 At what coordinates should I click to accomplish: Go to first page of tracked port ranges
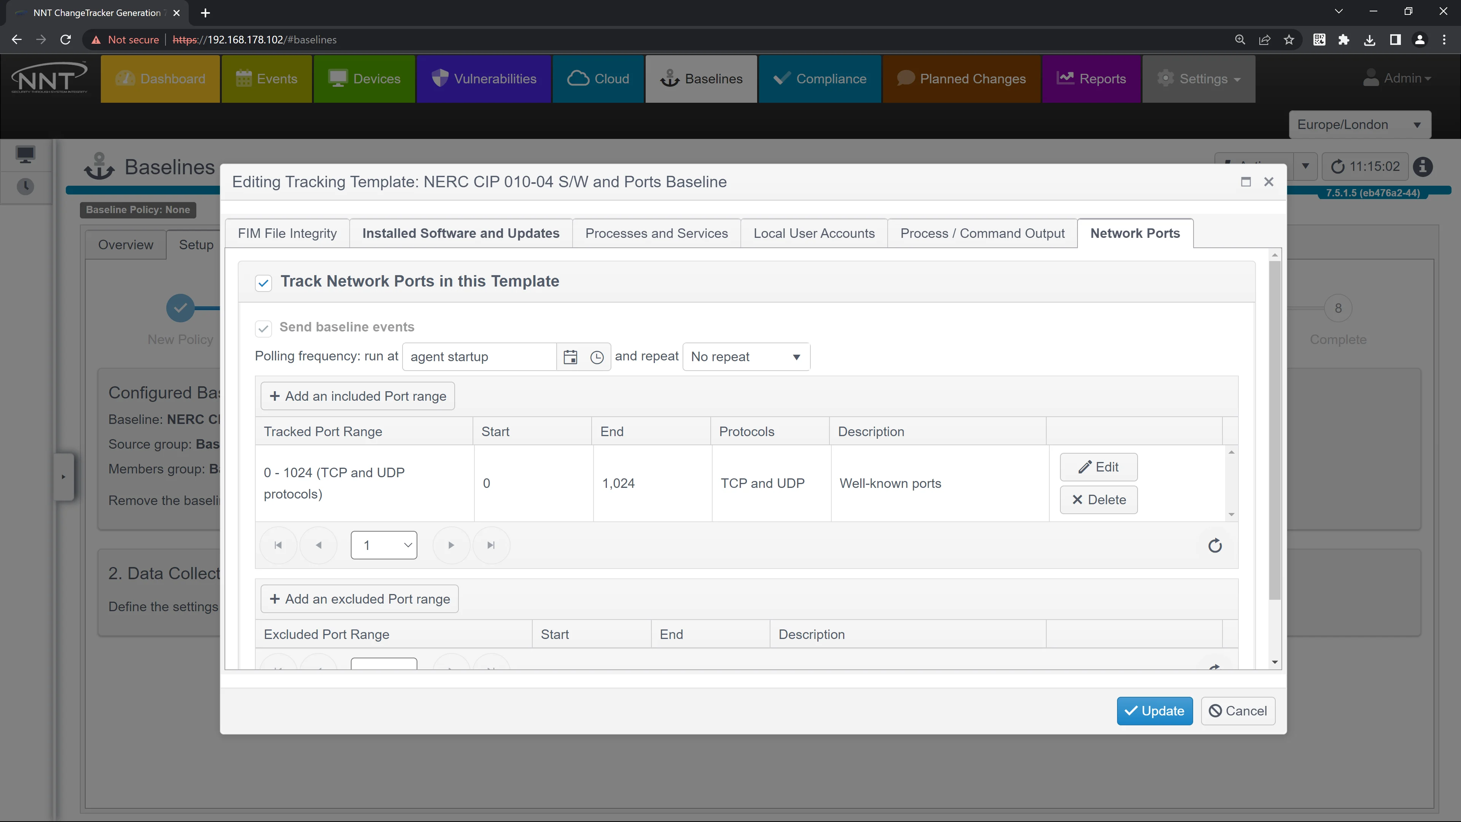tap(278, 545)
